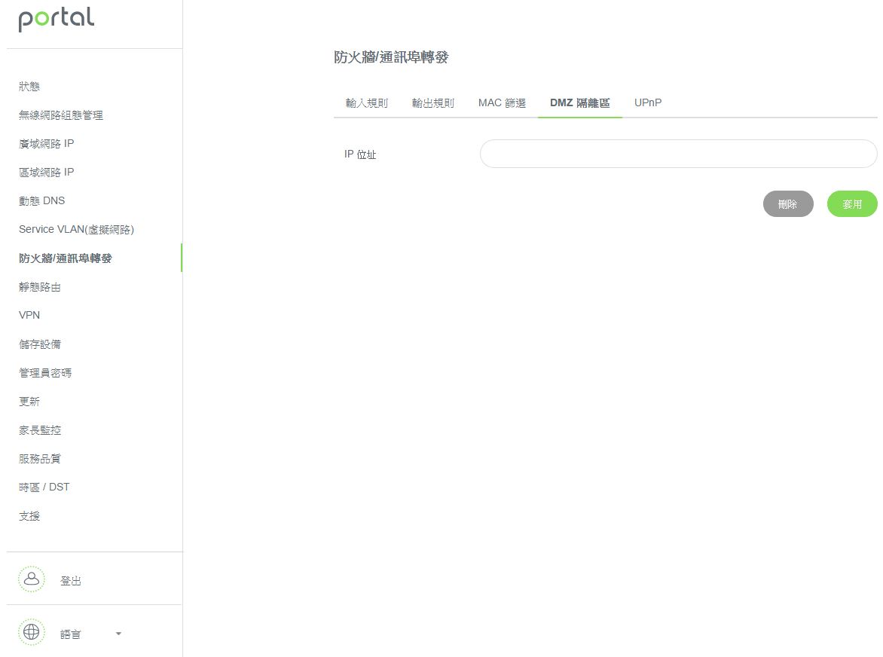Image resolution: width=883 pixels, height=657 pixels.
Task: Open Service VLAN(虛擬網路) page
Action: [x=77, y=230]
